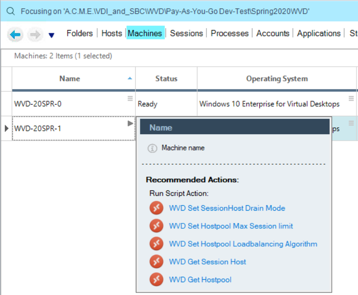The width and height of the screenshot is (358, 295).
Task: Select the Machines tab
Action: tap(145, 33)
